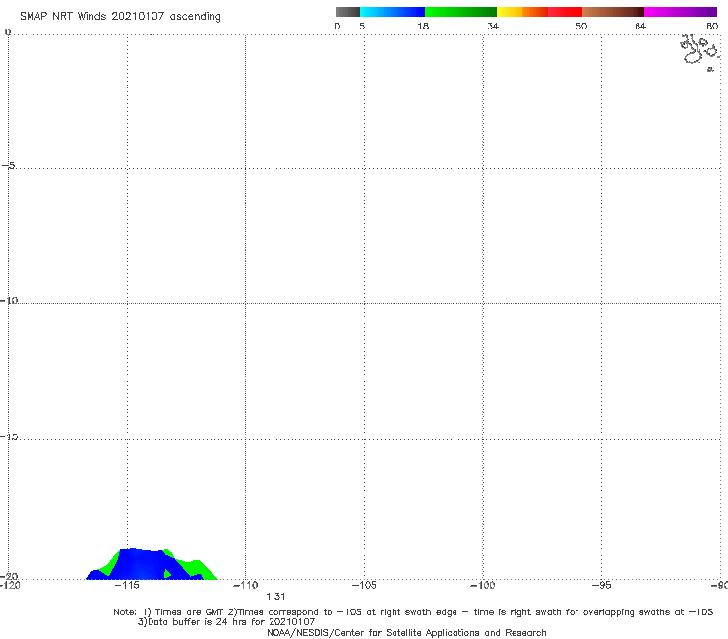
Task: Click the color bar label '5'
Action: (x=362, y=26)
